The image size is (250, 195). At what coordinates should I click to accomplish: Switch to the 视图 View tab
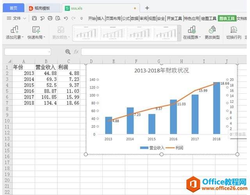click(152, 18)
